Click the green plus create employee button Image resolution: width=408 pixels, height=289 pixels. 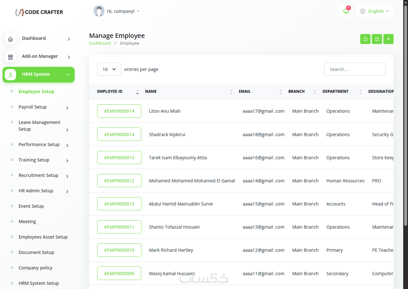tap(388, 39)
